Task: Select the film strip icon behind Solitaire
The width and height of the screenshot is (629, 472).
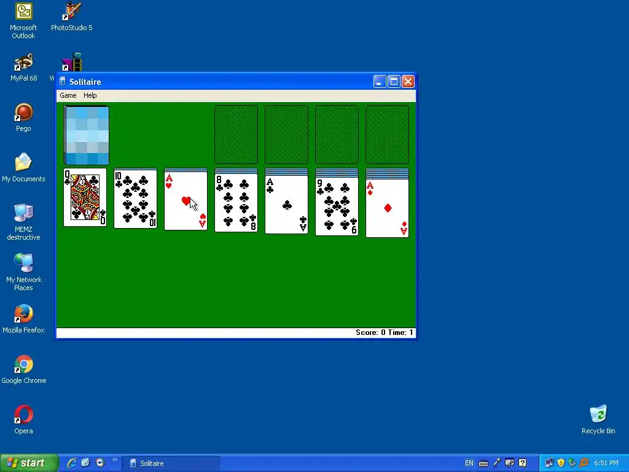Action: pos(72,62)
